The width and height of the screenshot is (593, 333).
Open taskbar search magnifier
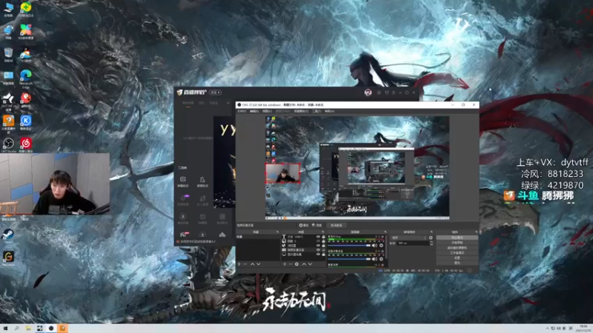click(16, 329)
